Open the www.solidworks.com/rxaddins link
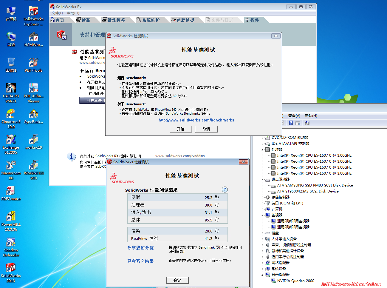The image size is (387, 288). click(180, 156)
